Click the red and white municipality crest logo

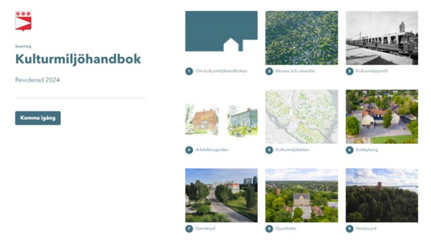click(23, 21)
